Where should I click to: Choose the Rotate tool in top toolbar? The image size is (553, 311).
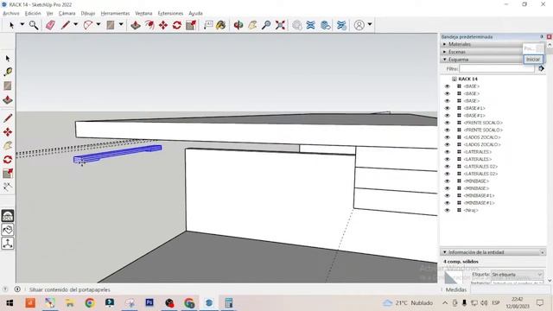point(177,25)
